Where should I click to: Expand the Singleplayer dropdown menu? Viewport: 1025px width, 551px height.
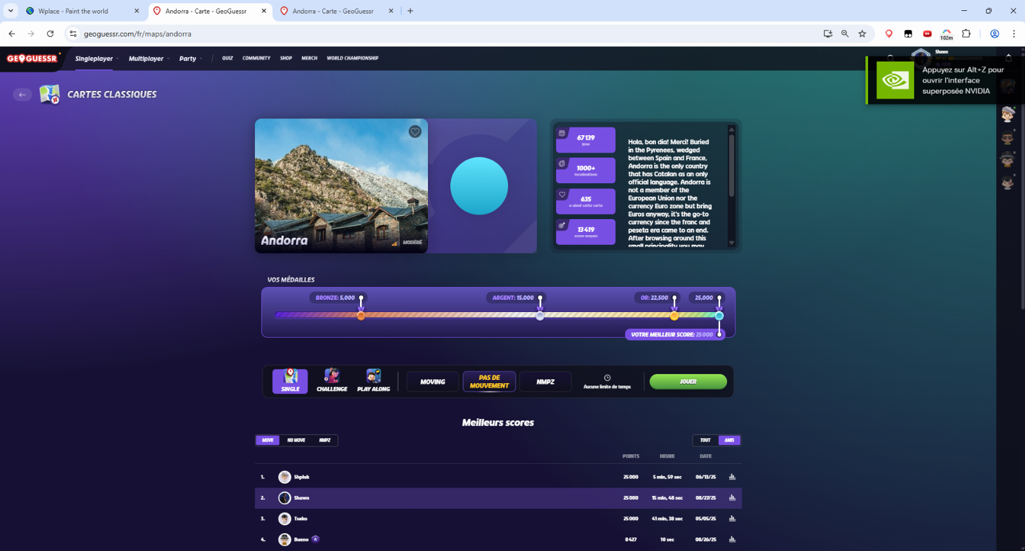pos(97,58)
